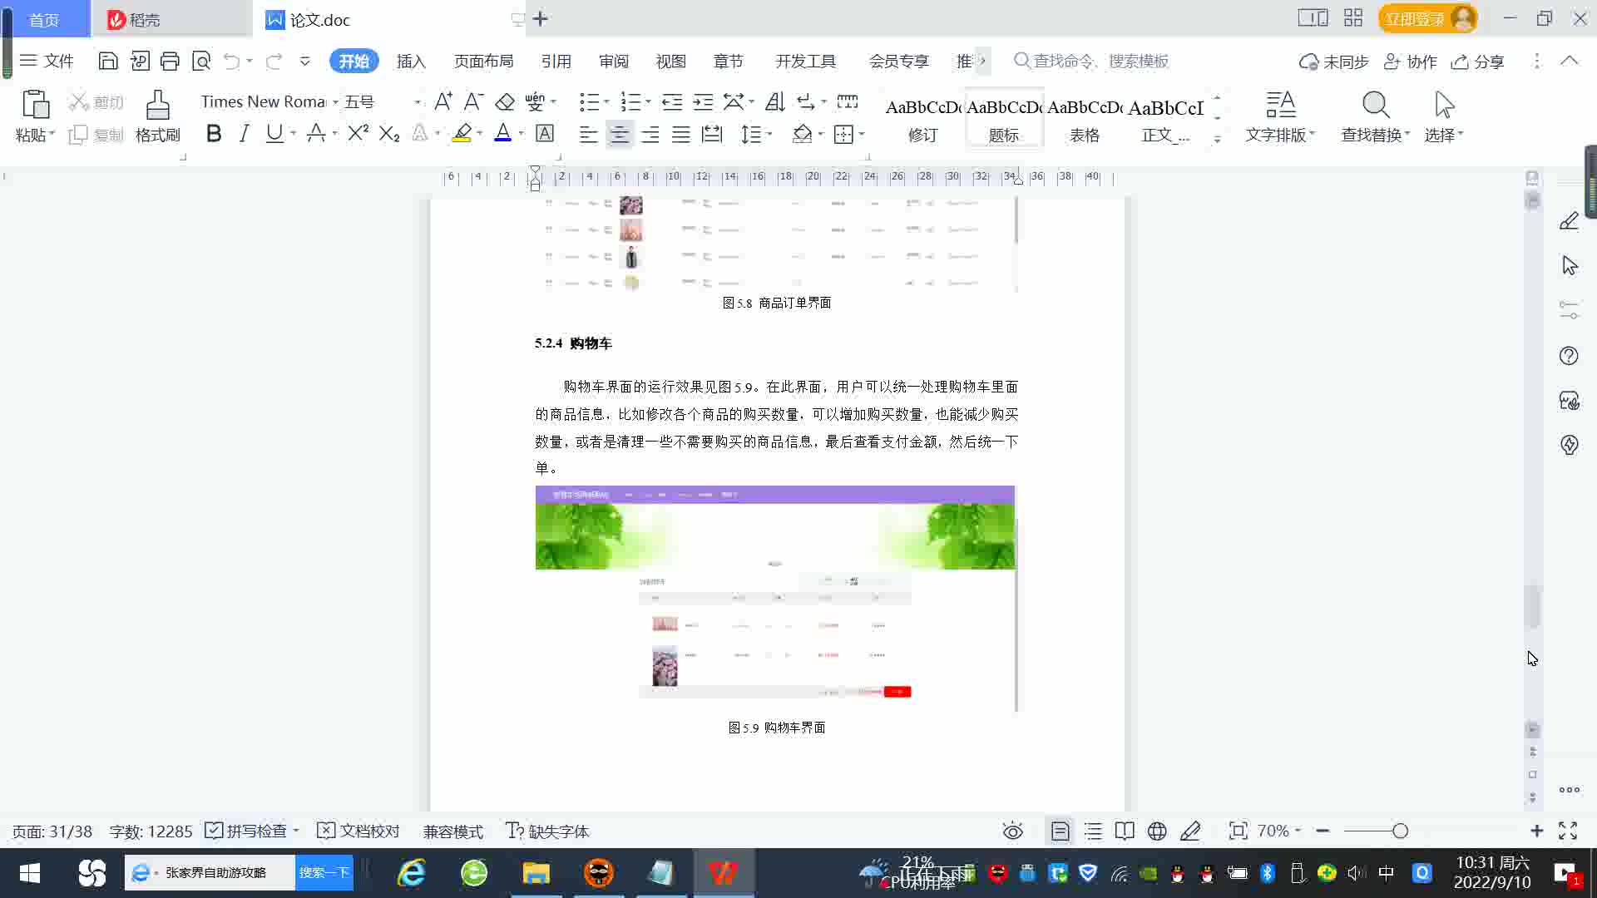Expand the font size 五号 dropdown
This screenshot has height=898, width=1597.
[x=417, y=102]
